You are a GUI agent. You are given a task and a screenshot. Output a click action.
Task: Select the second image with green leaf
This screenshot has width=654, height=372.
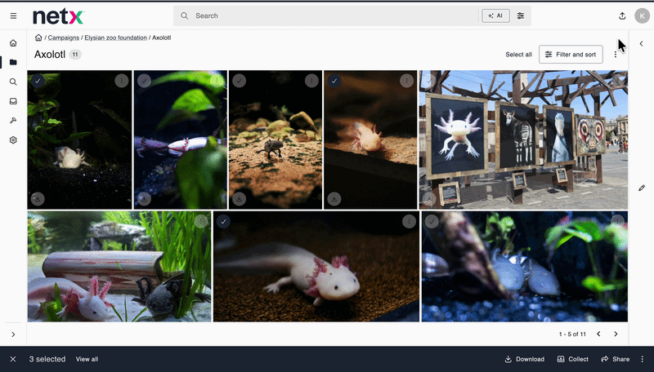(145, 81)
